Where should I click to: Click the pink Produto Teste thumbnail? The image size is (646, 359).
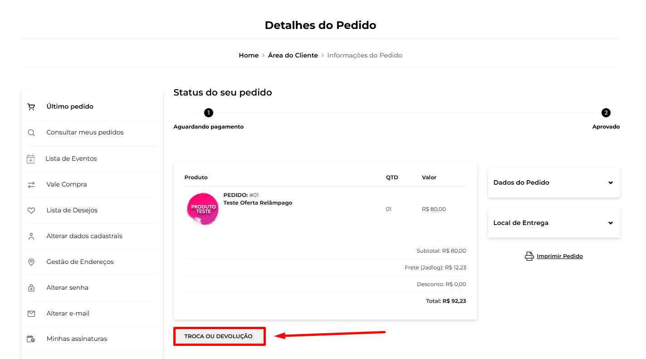tap(203, 209)
